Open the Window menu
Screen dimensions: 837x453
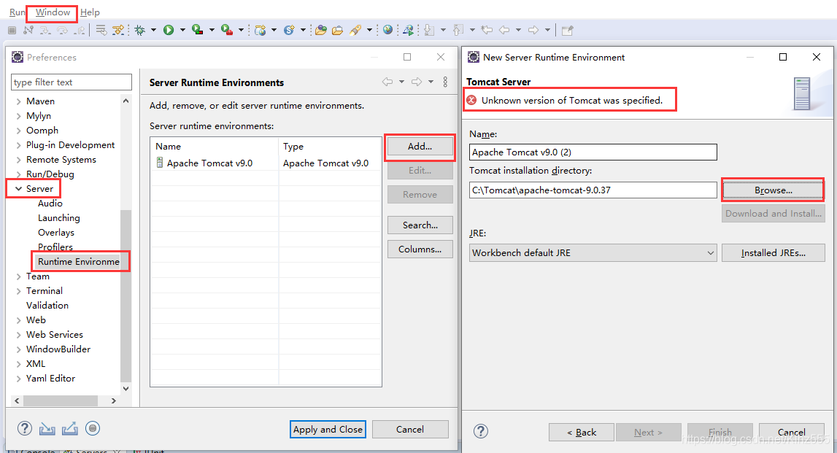click(53, 12)
